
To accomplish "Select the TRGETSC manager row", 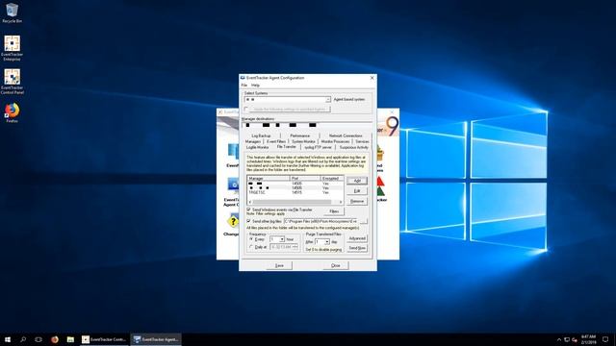I will 295,192.
